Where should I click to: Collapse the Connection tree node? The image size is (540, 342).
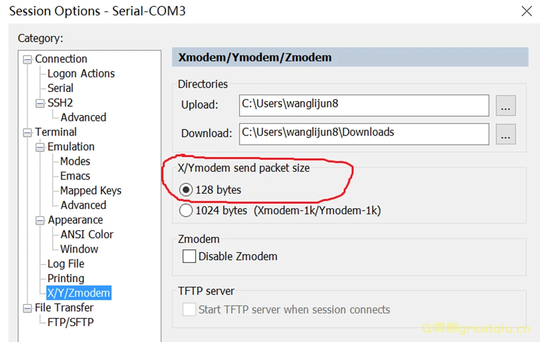tap(28, 59)
